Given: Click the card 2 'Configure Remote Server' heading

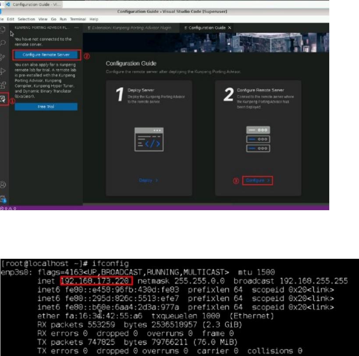Looking at the screenshot, I should [x=260, y=90].
